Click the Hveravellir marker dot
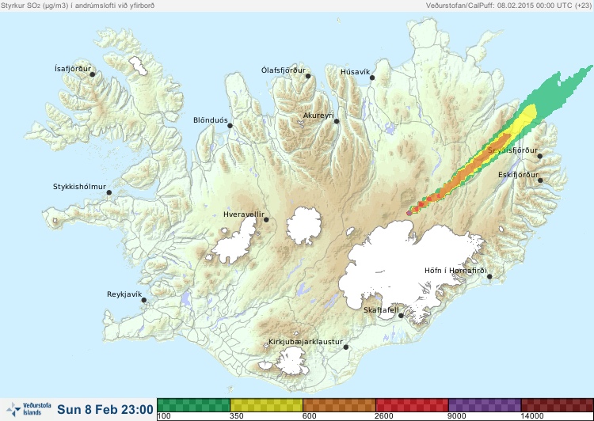Viewport: 594px width, 421px height. [266, 219]
